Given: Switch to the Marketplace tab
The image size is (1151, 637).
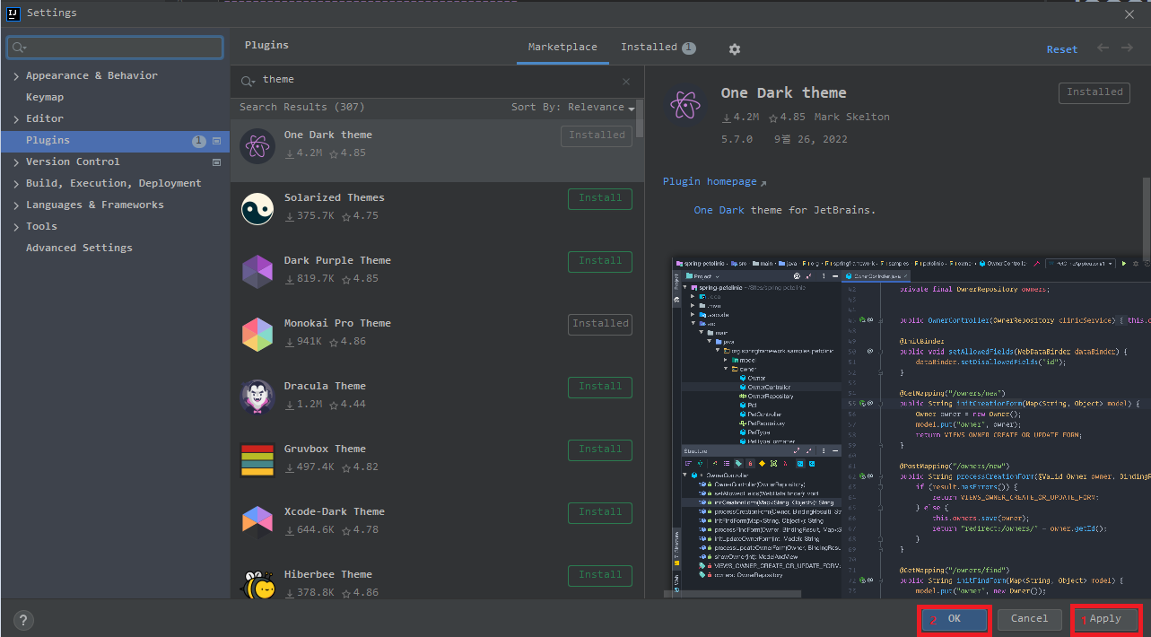Looking at the screenshot, I should click(562, 48).
